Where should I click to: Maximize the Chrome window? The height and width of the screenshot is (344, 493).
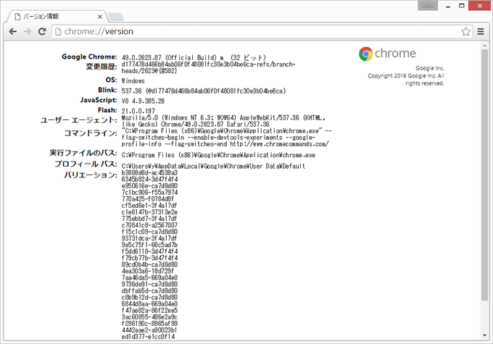(x=461, y=6)
